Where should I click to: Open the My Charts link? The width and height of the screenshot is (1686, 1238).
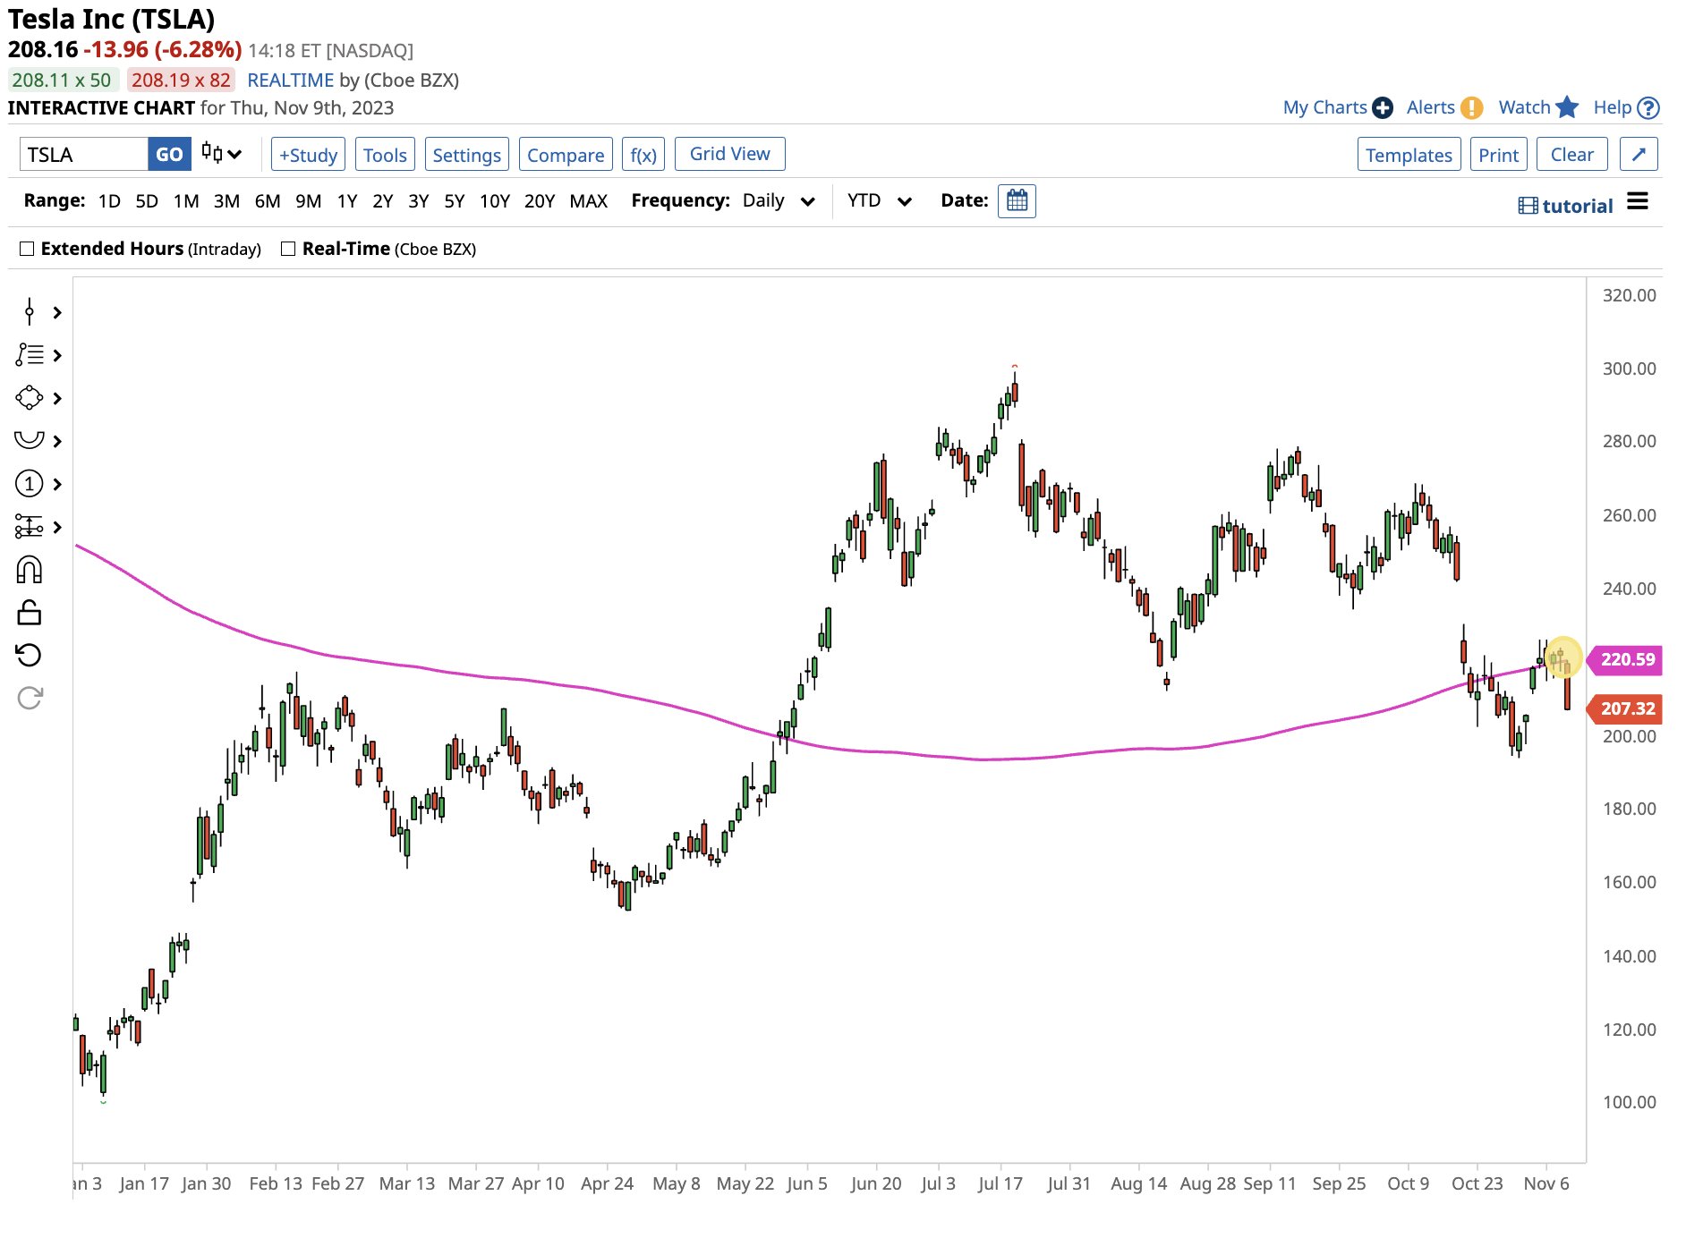click(1324, 107)
